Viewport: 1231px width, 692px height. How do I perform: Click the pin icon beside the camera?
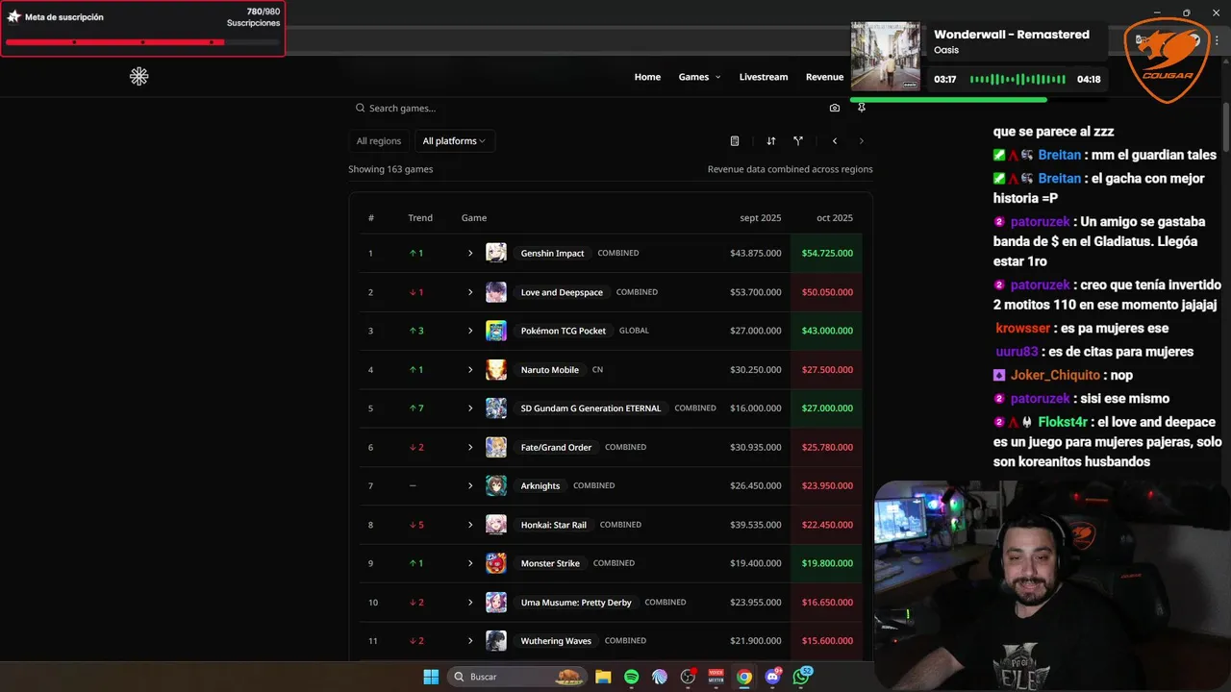pyautogui.click(x=862, y=109)
